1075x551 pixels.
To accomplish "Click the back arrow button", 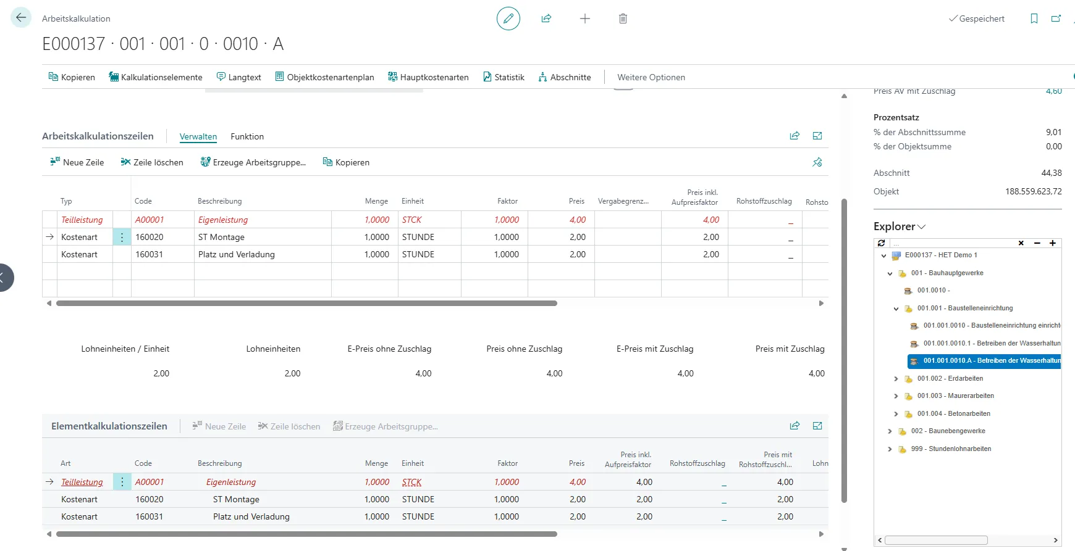I will 21,18.
